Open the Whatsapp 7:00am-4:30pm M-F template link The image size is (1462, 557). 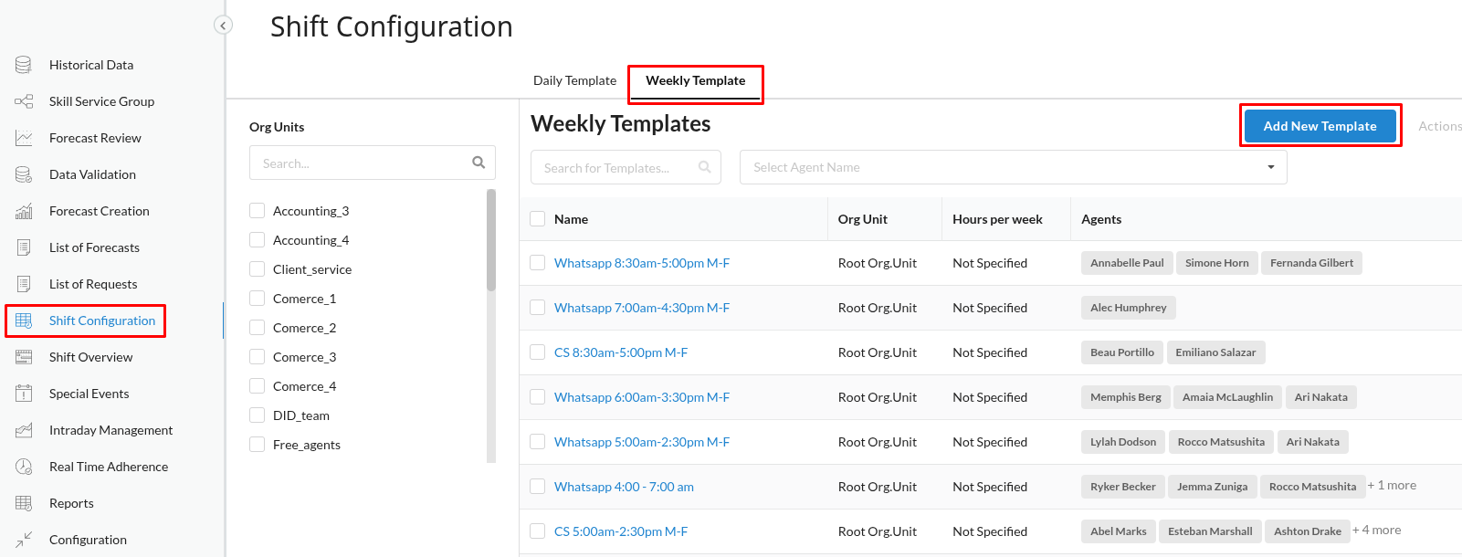tap(641, 308)
